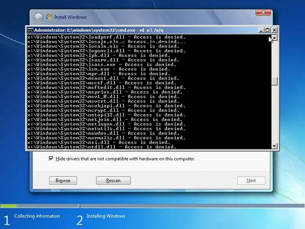Click the Rescan button
Screen dimensions: 305x229
point(113,181)
